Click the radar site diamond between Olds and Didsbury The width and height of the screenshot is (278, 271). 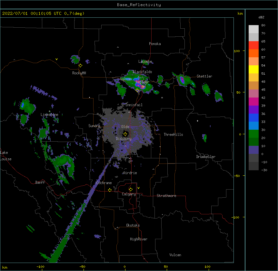[125, 134]
